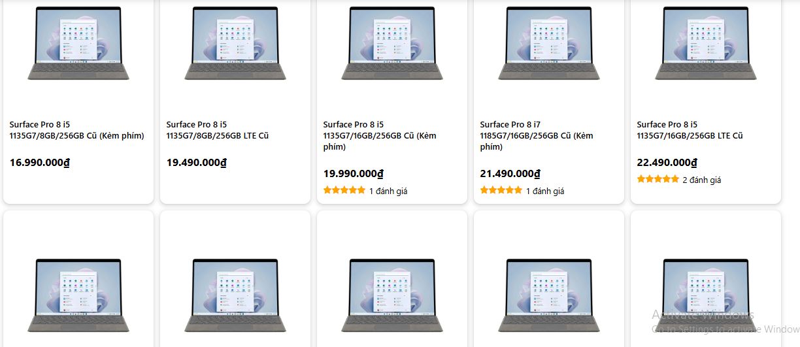Click the 21.490.000₫ price
The width and height of the screenshot is (800, 347).
pyautogui.click(x=510, y=174)
